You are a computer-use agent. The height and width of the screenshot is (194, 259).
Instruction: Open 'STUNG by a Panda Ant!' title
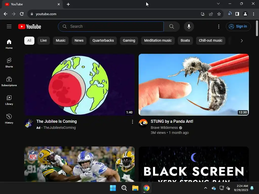[x=172, y=122]
